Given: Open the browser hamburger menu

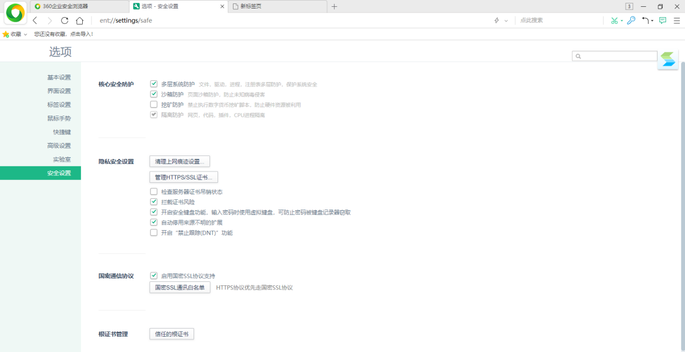Looking at the screenshot, I should (x=676, y=20).
